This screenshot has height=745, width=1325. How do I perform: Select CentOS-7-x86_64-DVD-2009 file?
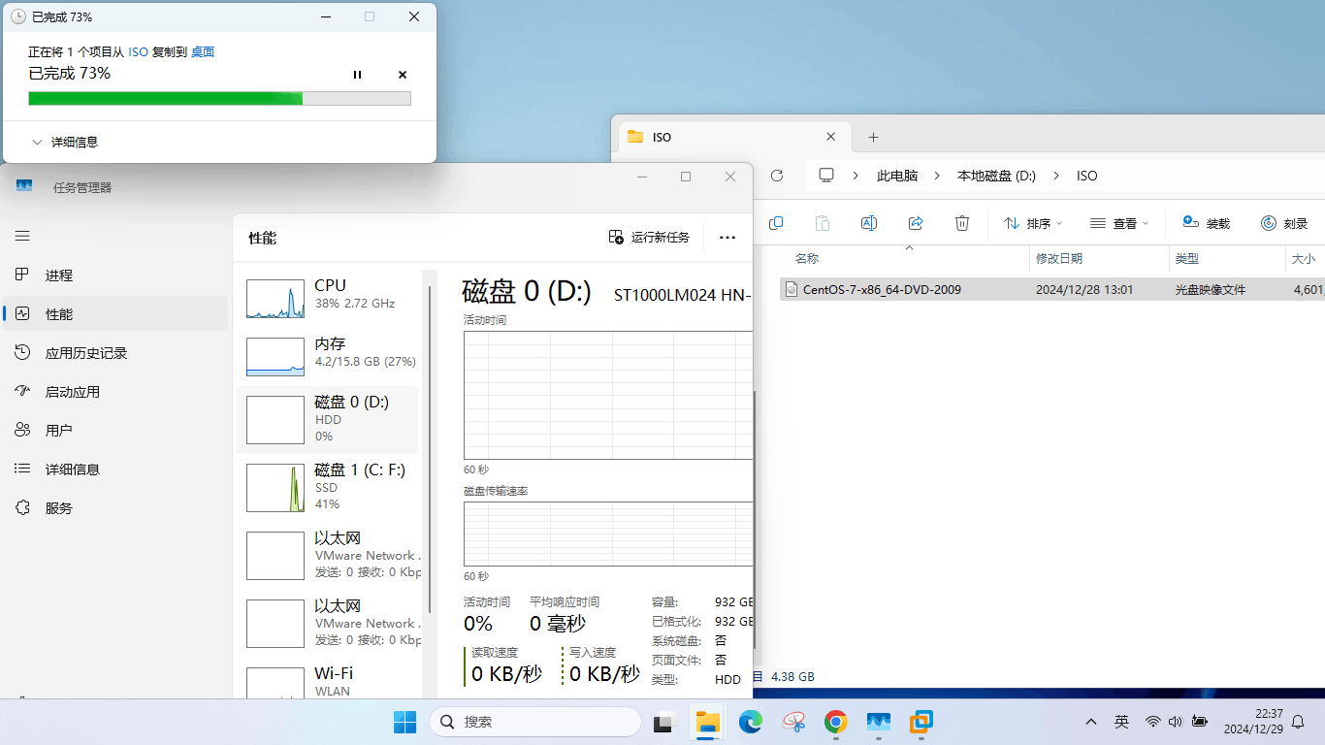(1052, 289)
